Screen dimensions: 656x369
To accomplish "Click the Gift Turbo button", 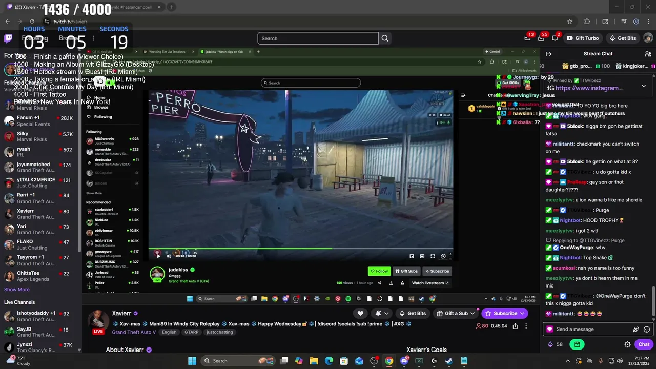I will [x=583, y=38].
